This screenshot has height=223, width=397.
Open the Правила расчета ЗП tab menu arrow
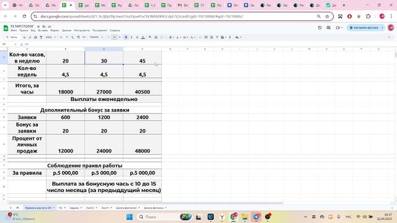pyautogui.click(x=54, y=208)
